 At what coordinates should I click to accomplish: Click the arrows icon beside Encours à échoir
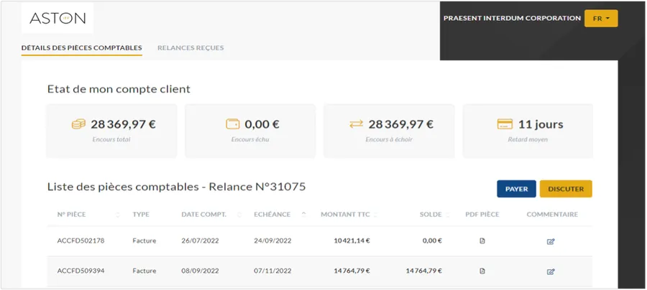point(356,124)
